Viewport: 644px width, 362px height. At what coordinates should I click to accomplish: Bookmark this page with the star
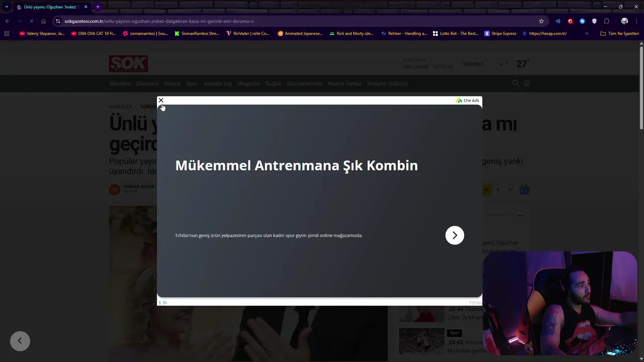tap(541, 21)
